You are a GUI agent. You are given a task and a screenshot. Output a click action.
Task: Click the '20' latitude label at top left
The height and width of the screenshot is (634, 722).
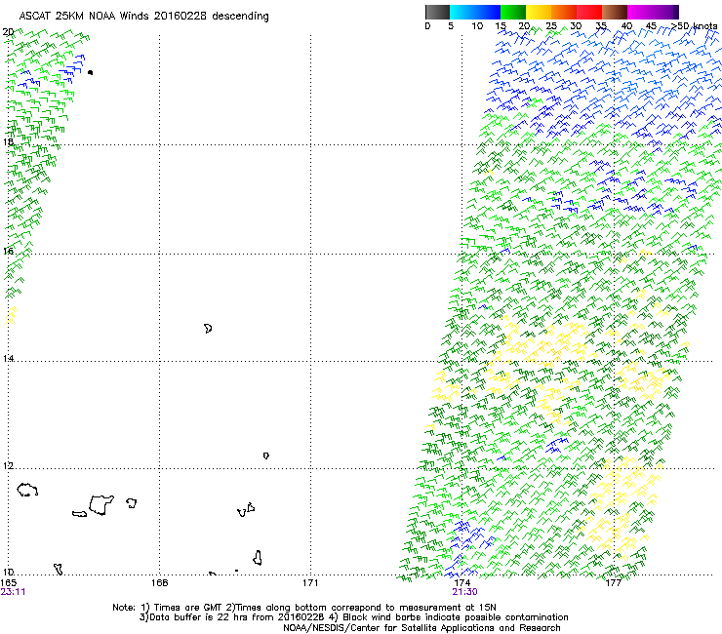[x=8, y=32]
